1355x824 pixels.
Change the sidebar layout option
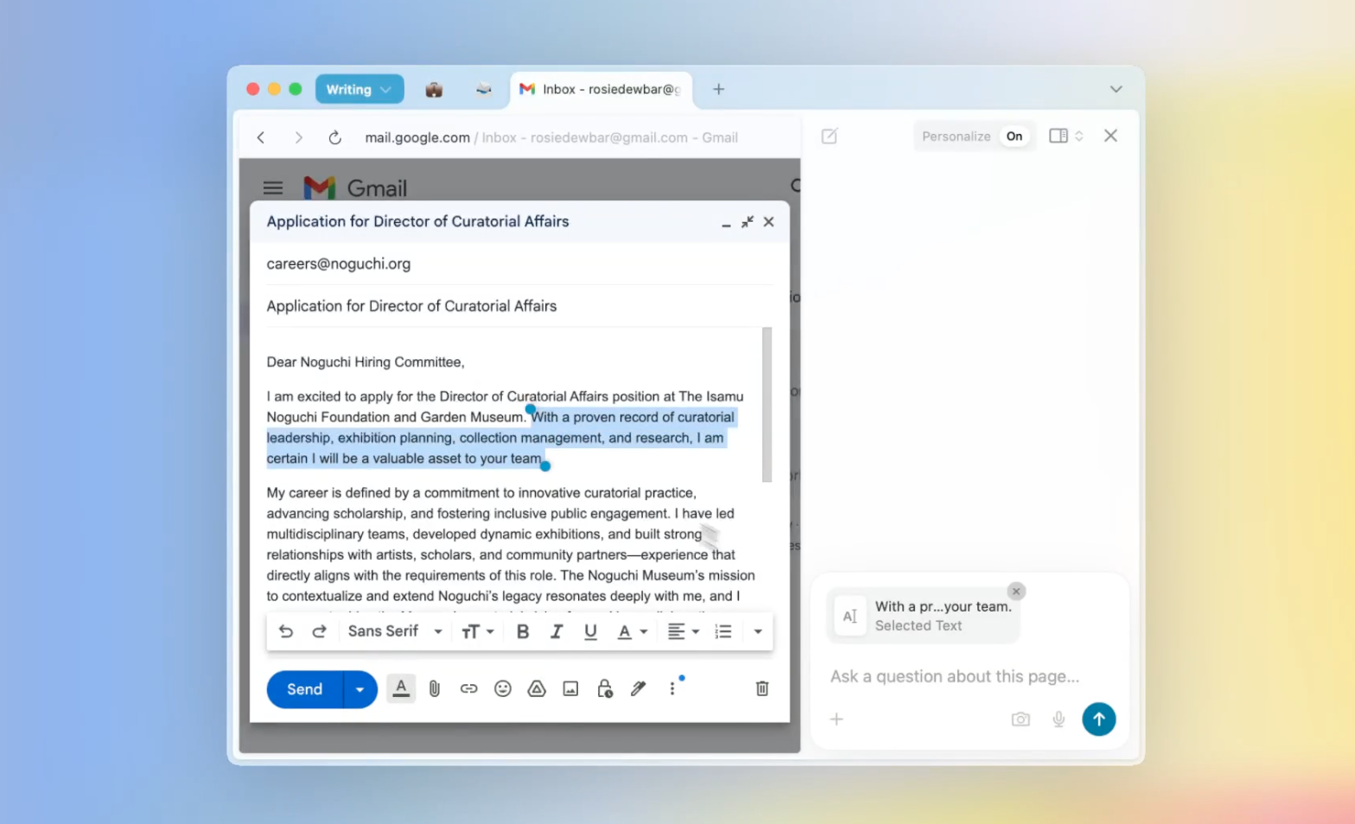pos(1066,136)
